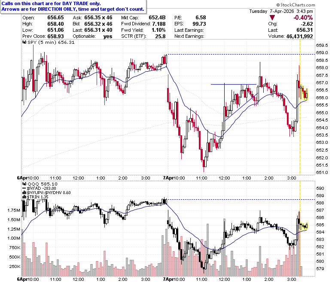Click the $NYAD line legend icon
This screenshot has height=283, width=335.
click(24, 189)
